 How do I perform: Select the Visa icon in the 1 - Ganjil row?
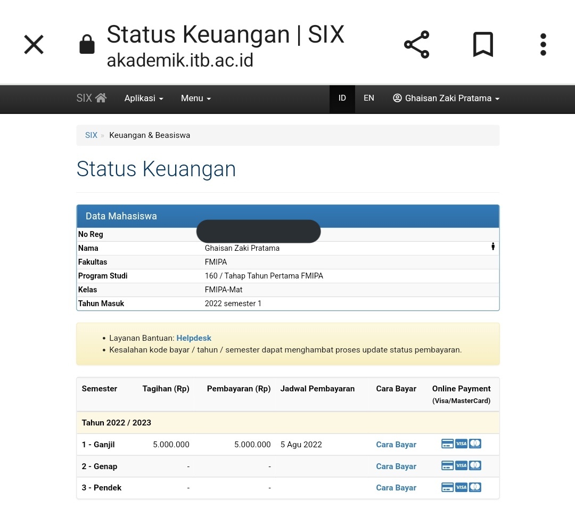[461, 443]
